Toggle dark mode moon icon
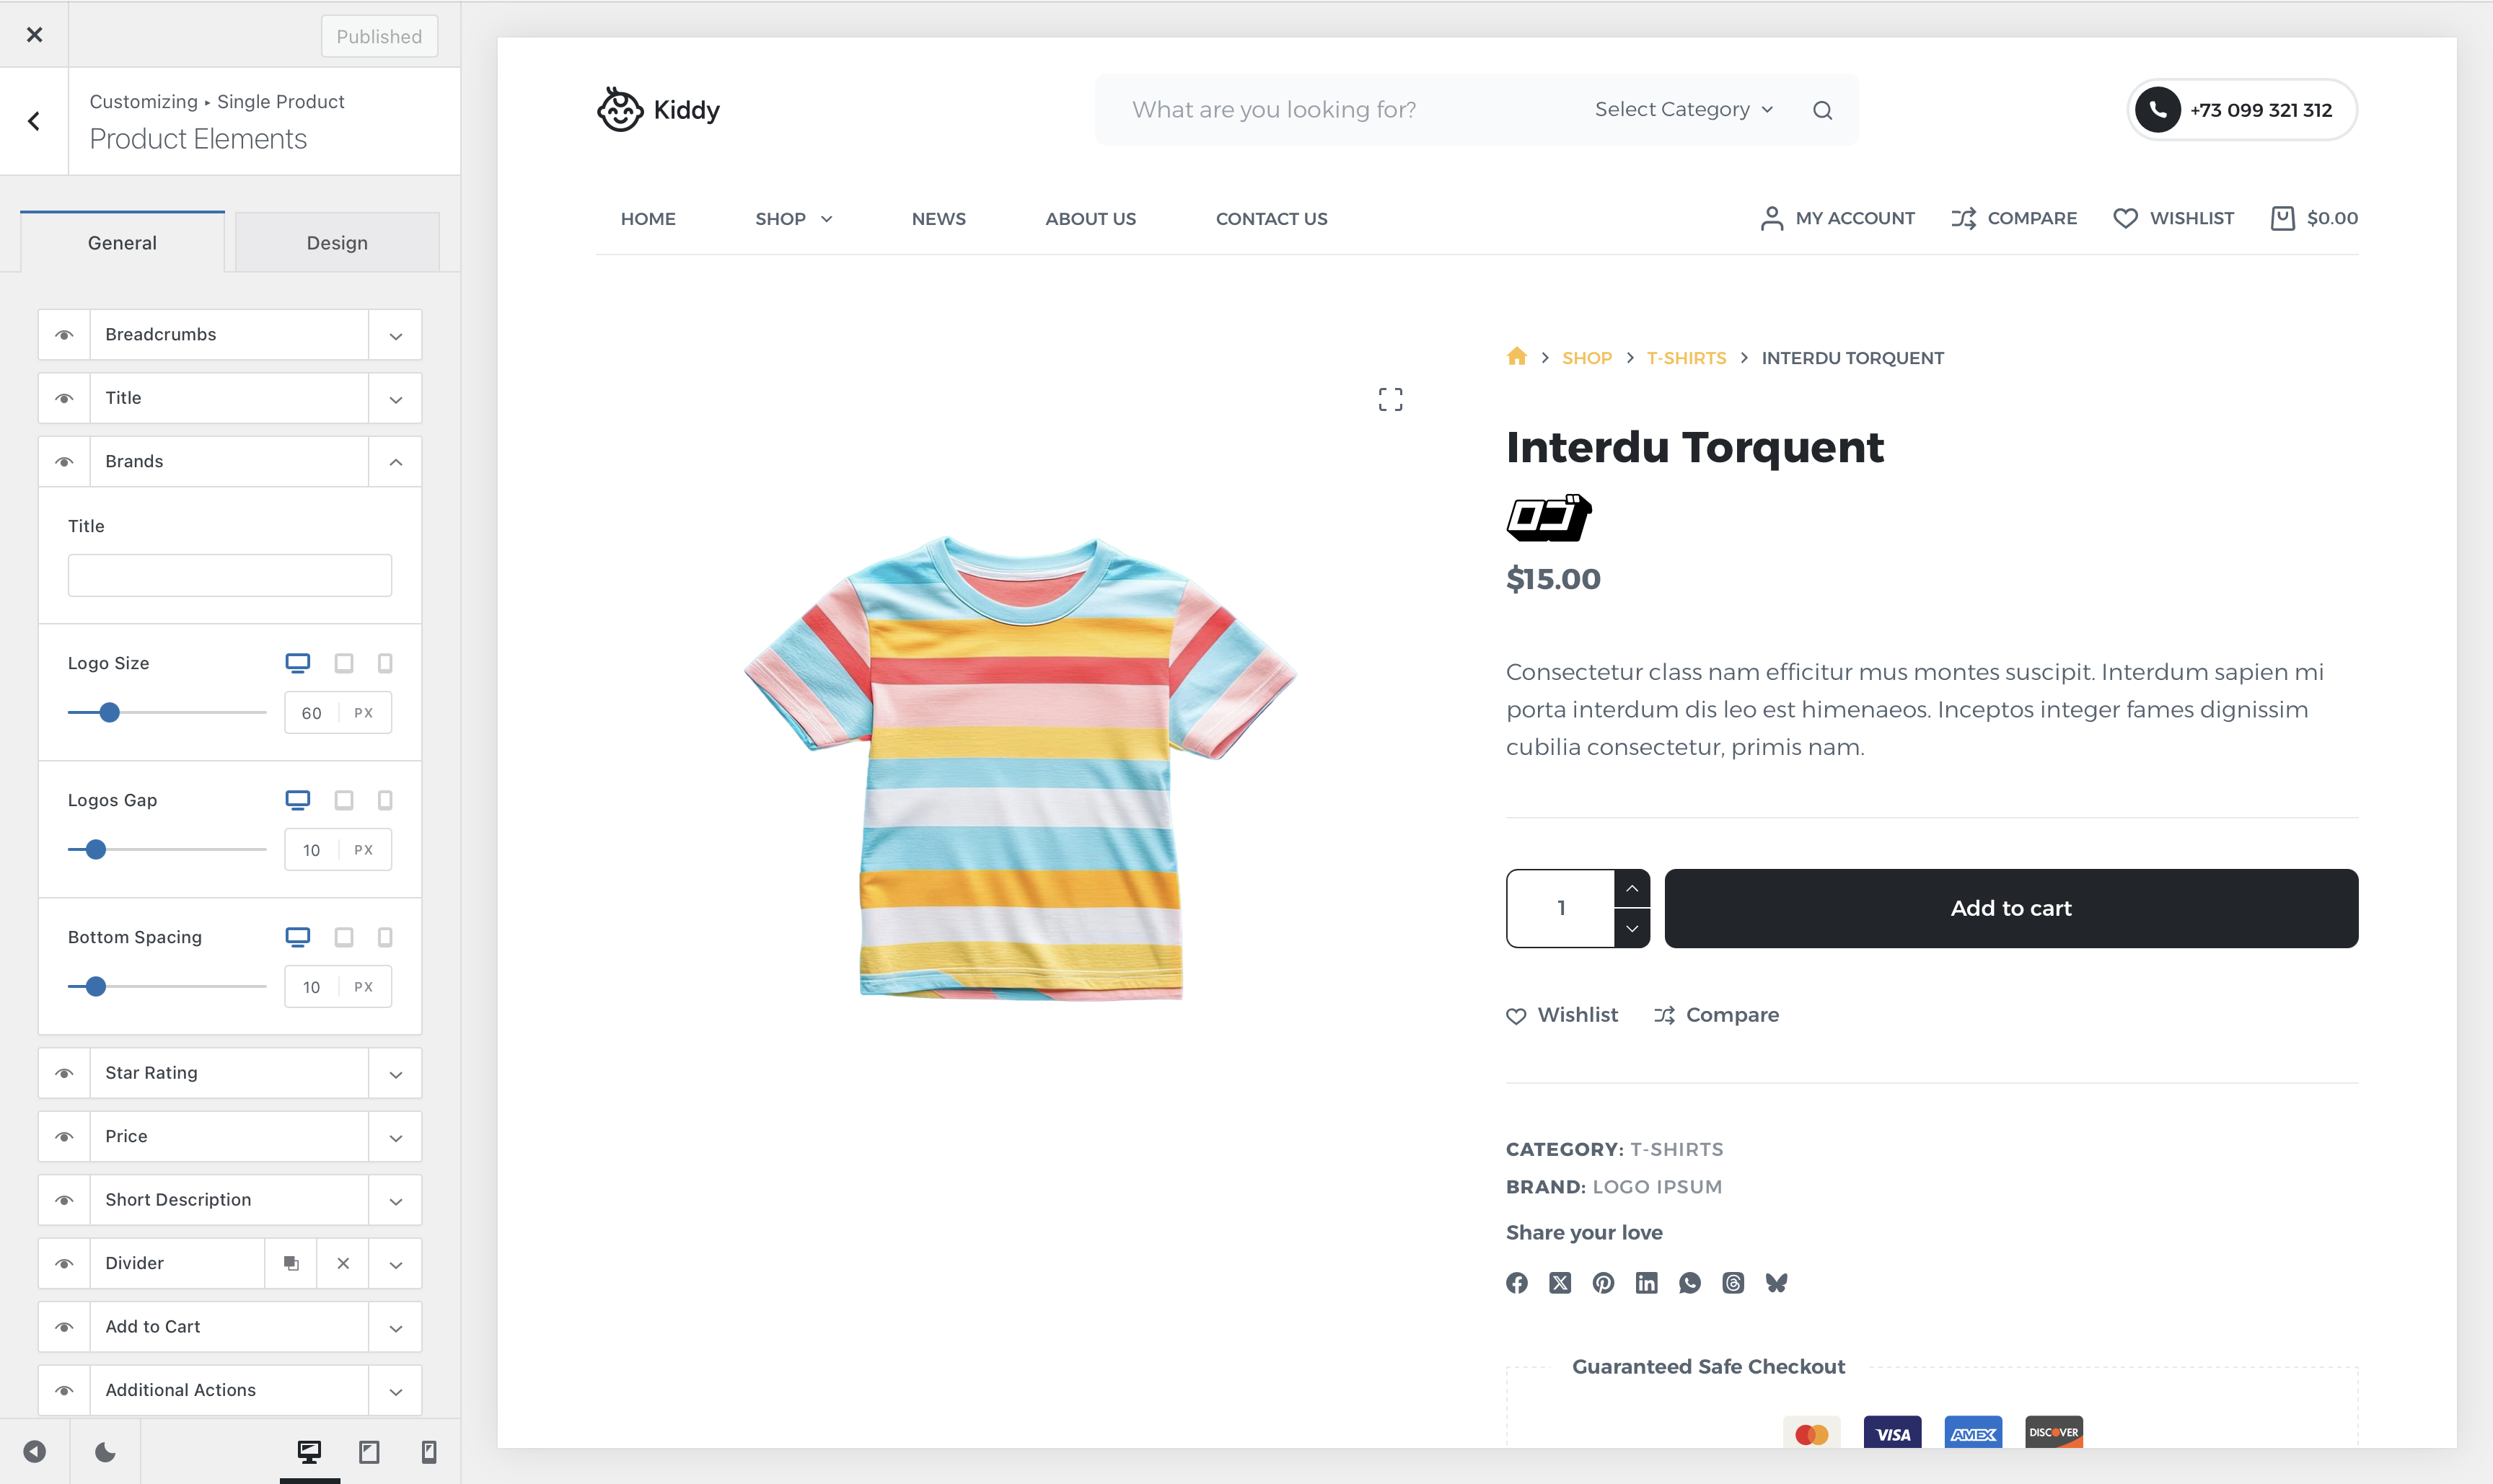Viewport: 2493px width, 1484px height. point(105,1451)
